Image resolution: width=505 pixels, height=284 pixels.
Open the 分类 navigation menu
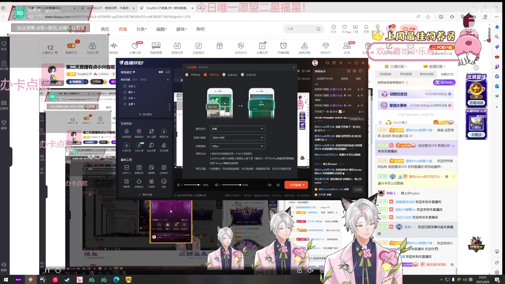[x=141, y=29]
